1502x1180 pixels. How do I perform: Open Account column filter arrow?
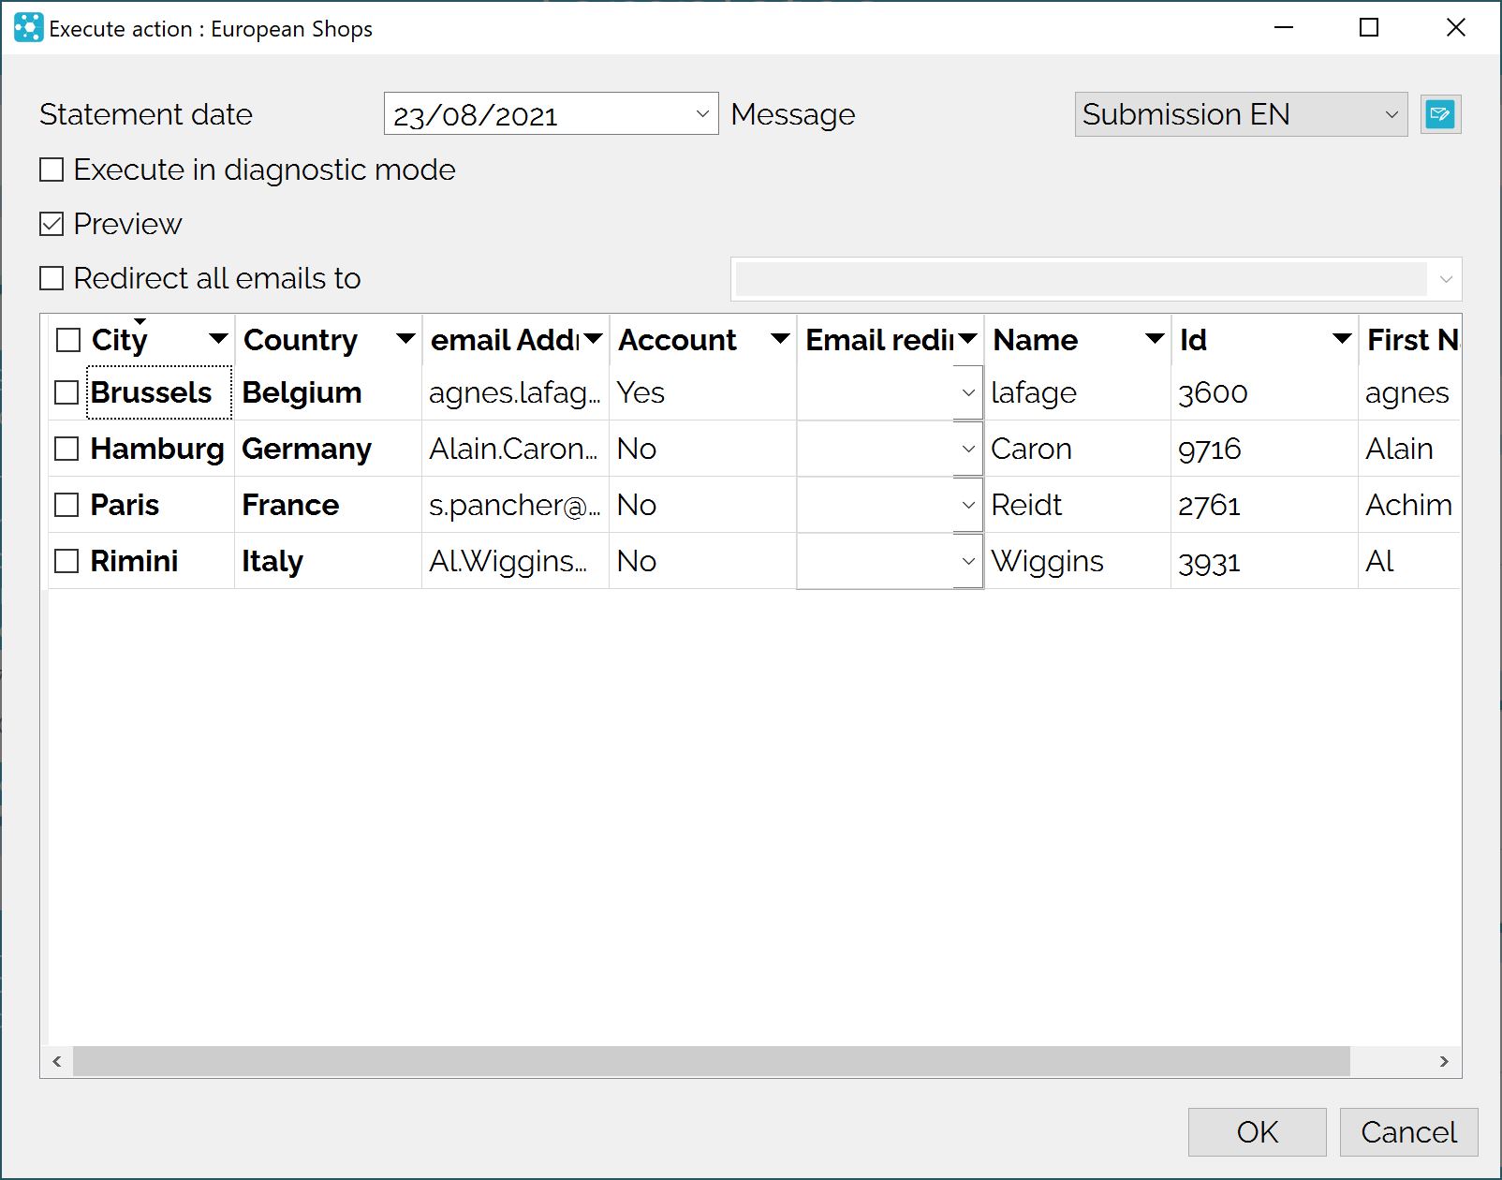coord(780,339)
